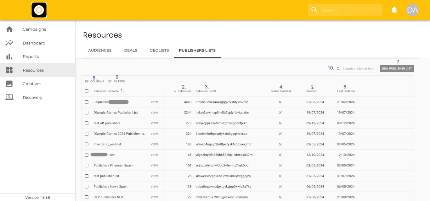Click the Search publisher lists field
Viewport: 430px width, 201px height.
[x=358, y=69]
